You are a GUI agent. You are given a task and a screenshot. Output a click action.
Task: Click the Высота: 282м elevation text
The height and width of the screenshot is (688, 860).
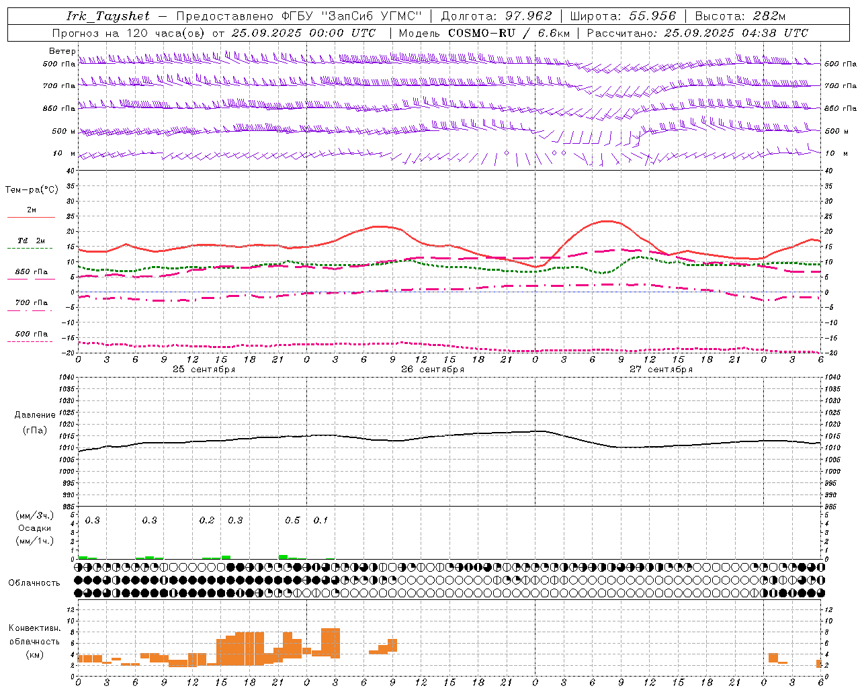pos(740,16)
